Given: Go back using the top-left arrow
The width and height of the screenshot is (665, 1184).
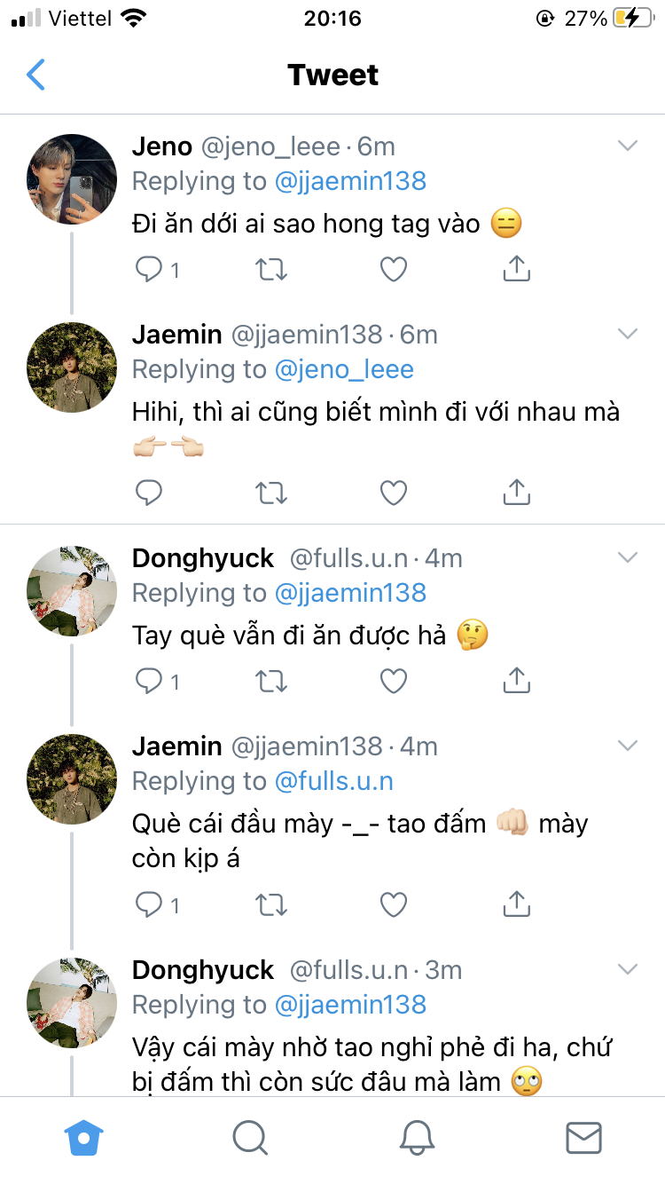Looking at the screenshot, I should point(35,75).
